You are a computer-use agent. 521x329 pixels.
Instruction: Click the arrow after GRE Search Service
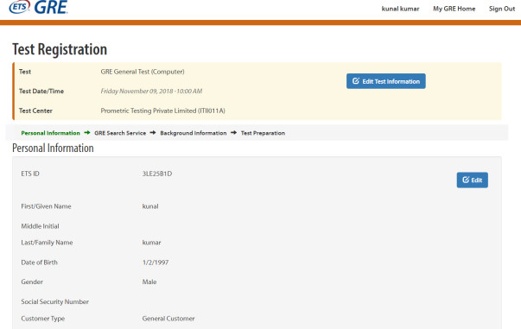pos(153,133)
